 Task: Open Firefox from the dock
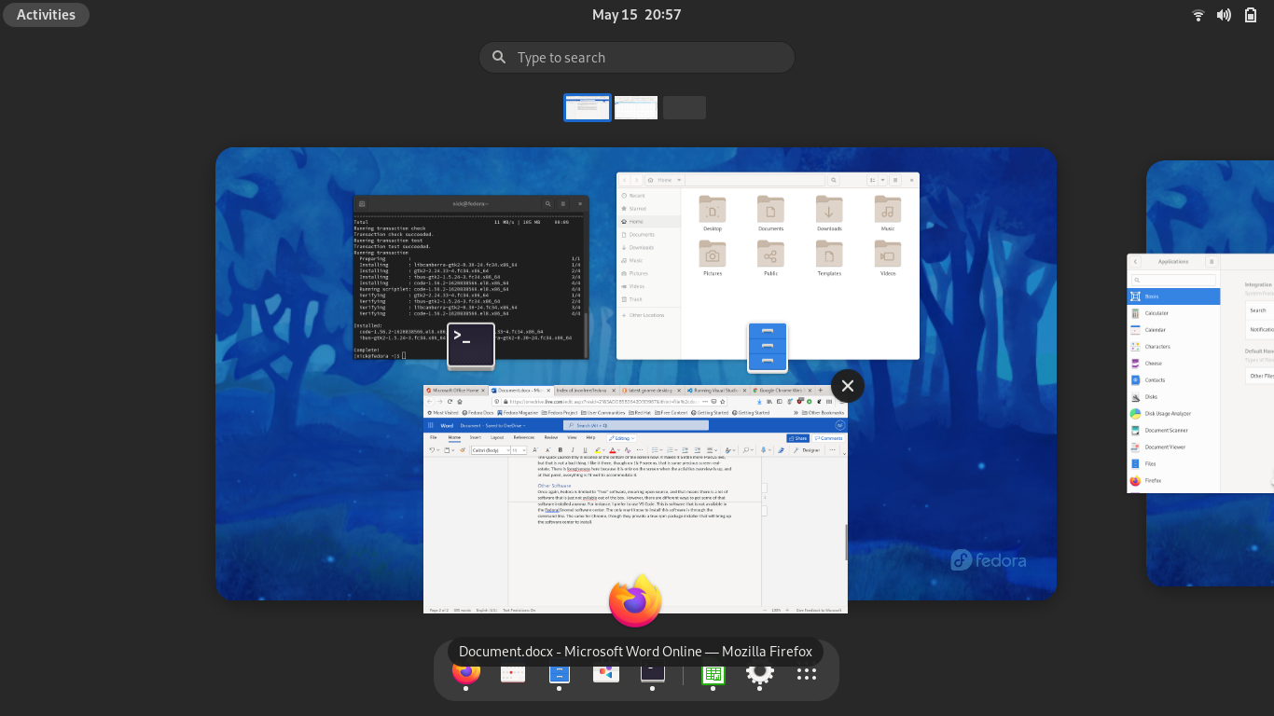[x=466, y=671]
